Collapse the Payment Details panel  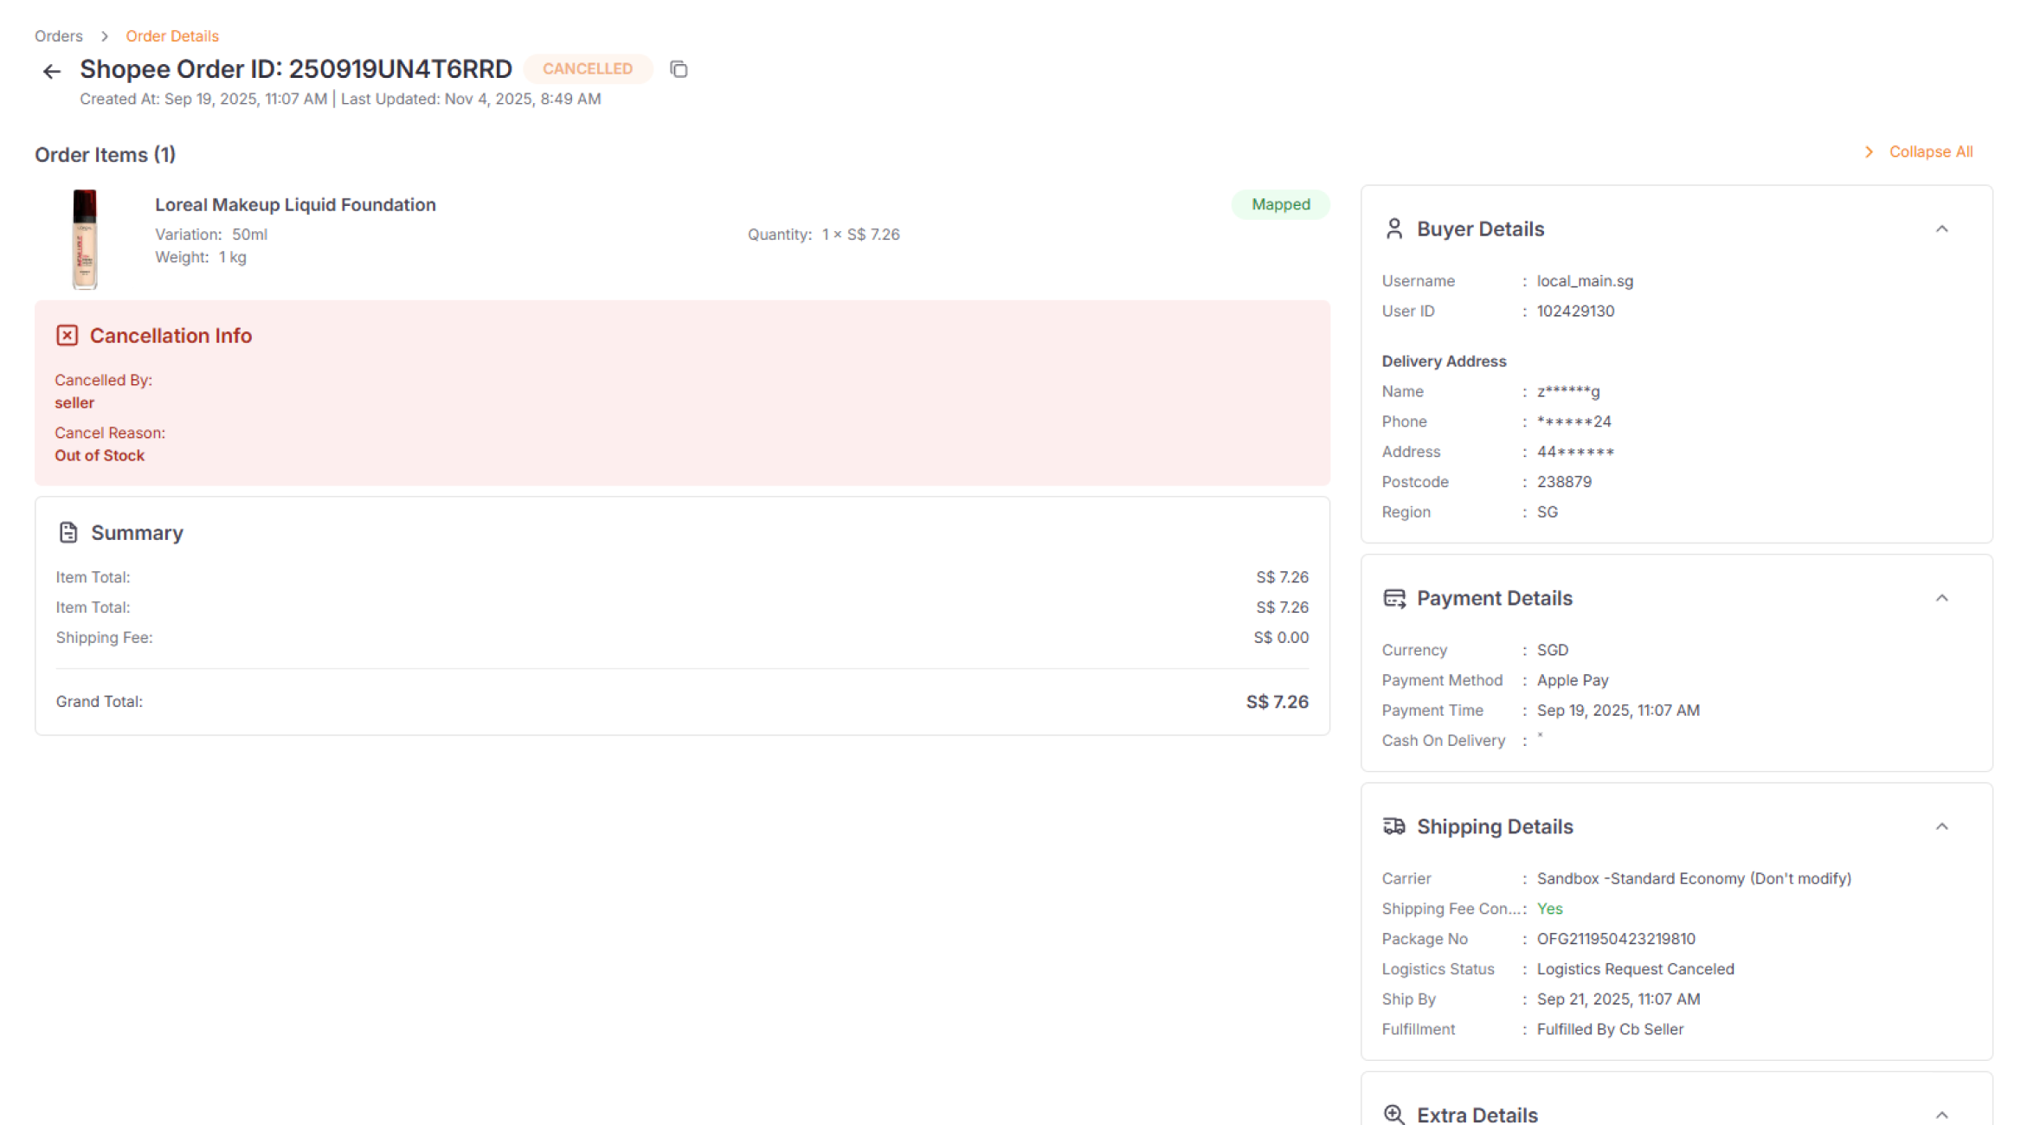1943,597
